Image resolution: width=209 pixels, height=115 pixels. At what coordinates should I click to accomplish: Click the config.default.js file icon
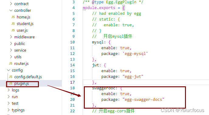11,77
